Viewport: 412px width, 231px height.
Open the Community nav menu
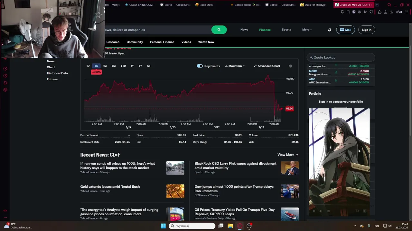135,42
